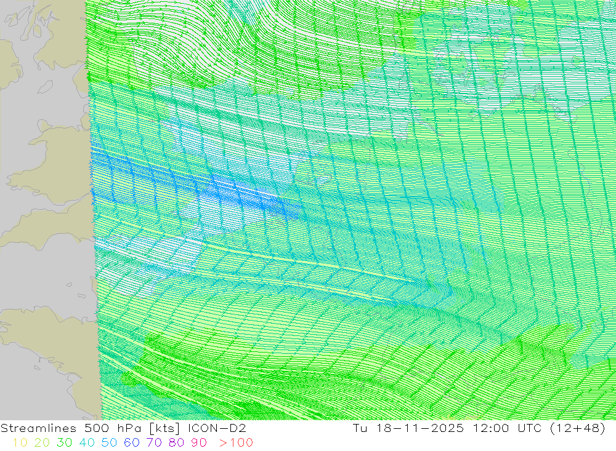Click the legend value 70
This screenshot has width=616, height=451.
pyautogui.click(x=154, y=443)
